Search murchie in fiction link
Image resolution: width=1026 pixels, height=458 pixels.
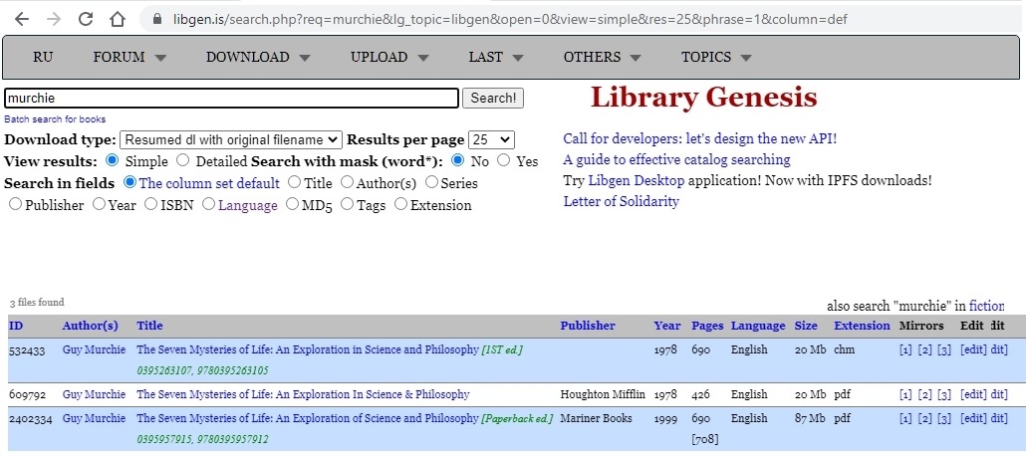(x=986, y=306)
